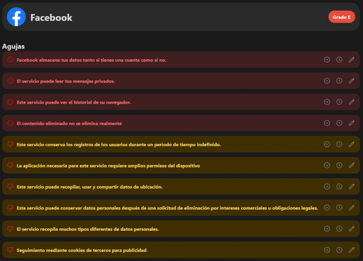Viewport: 363px width, 261px height.
Task: Click pencil icon for 'leer tus mensajes privados'
Action: point(351,81)
